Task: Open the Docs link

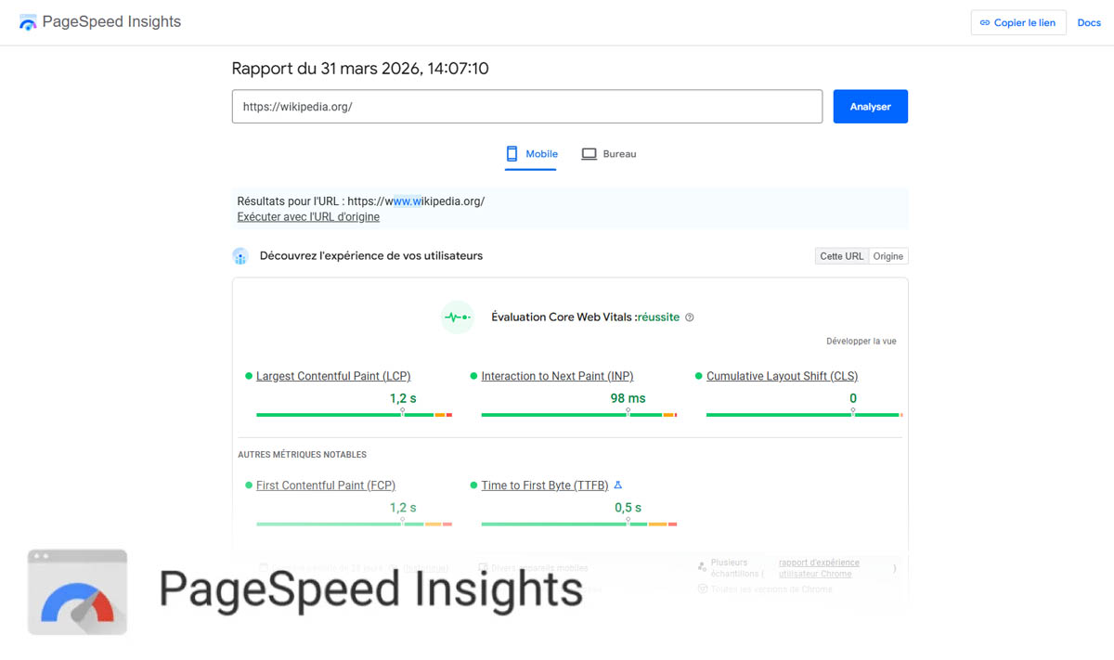Action: pyautogui.click(x=1089, y=23)
